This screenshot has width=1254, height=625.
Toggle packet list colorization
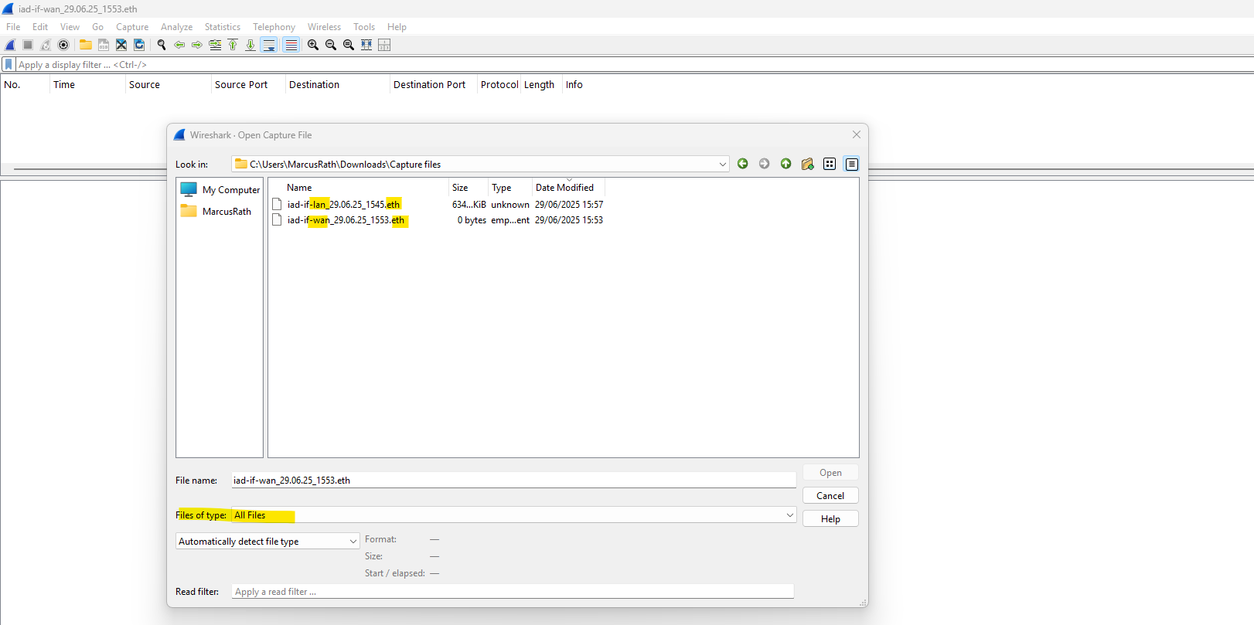pyautogui.click(x=291, y=45)
